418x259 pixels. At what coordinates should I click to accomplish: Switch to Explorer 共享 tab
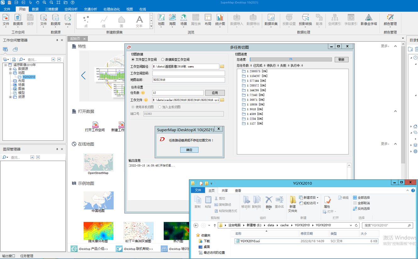pyautogui.click(x=225, y=191)
